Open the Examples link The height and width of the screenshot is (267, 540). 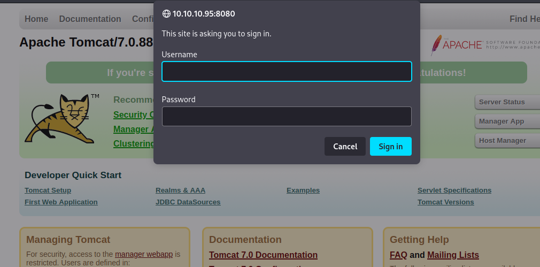(x=303, y=190)
